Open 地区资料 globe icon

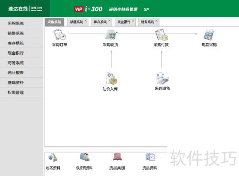(53, 157)
